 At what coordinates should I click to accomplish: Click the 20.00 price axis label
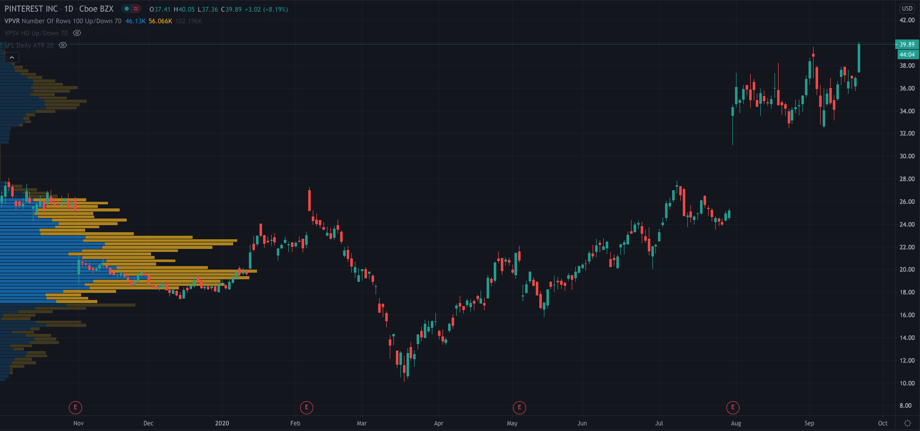[x=907, y=270]
